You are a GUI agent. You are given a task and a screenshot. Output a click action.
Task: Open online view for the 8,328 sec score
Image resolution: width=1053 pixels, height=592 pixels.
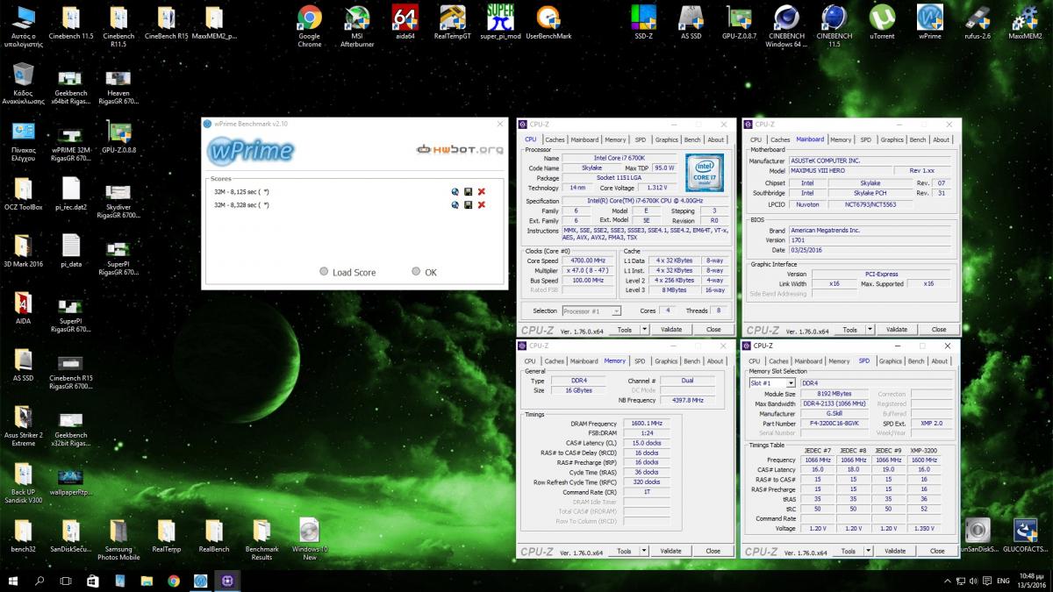(455, 204)
